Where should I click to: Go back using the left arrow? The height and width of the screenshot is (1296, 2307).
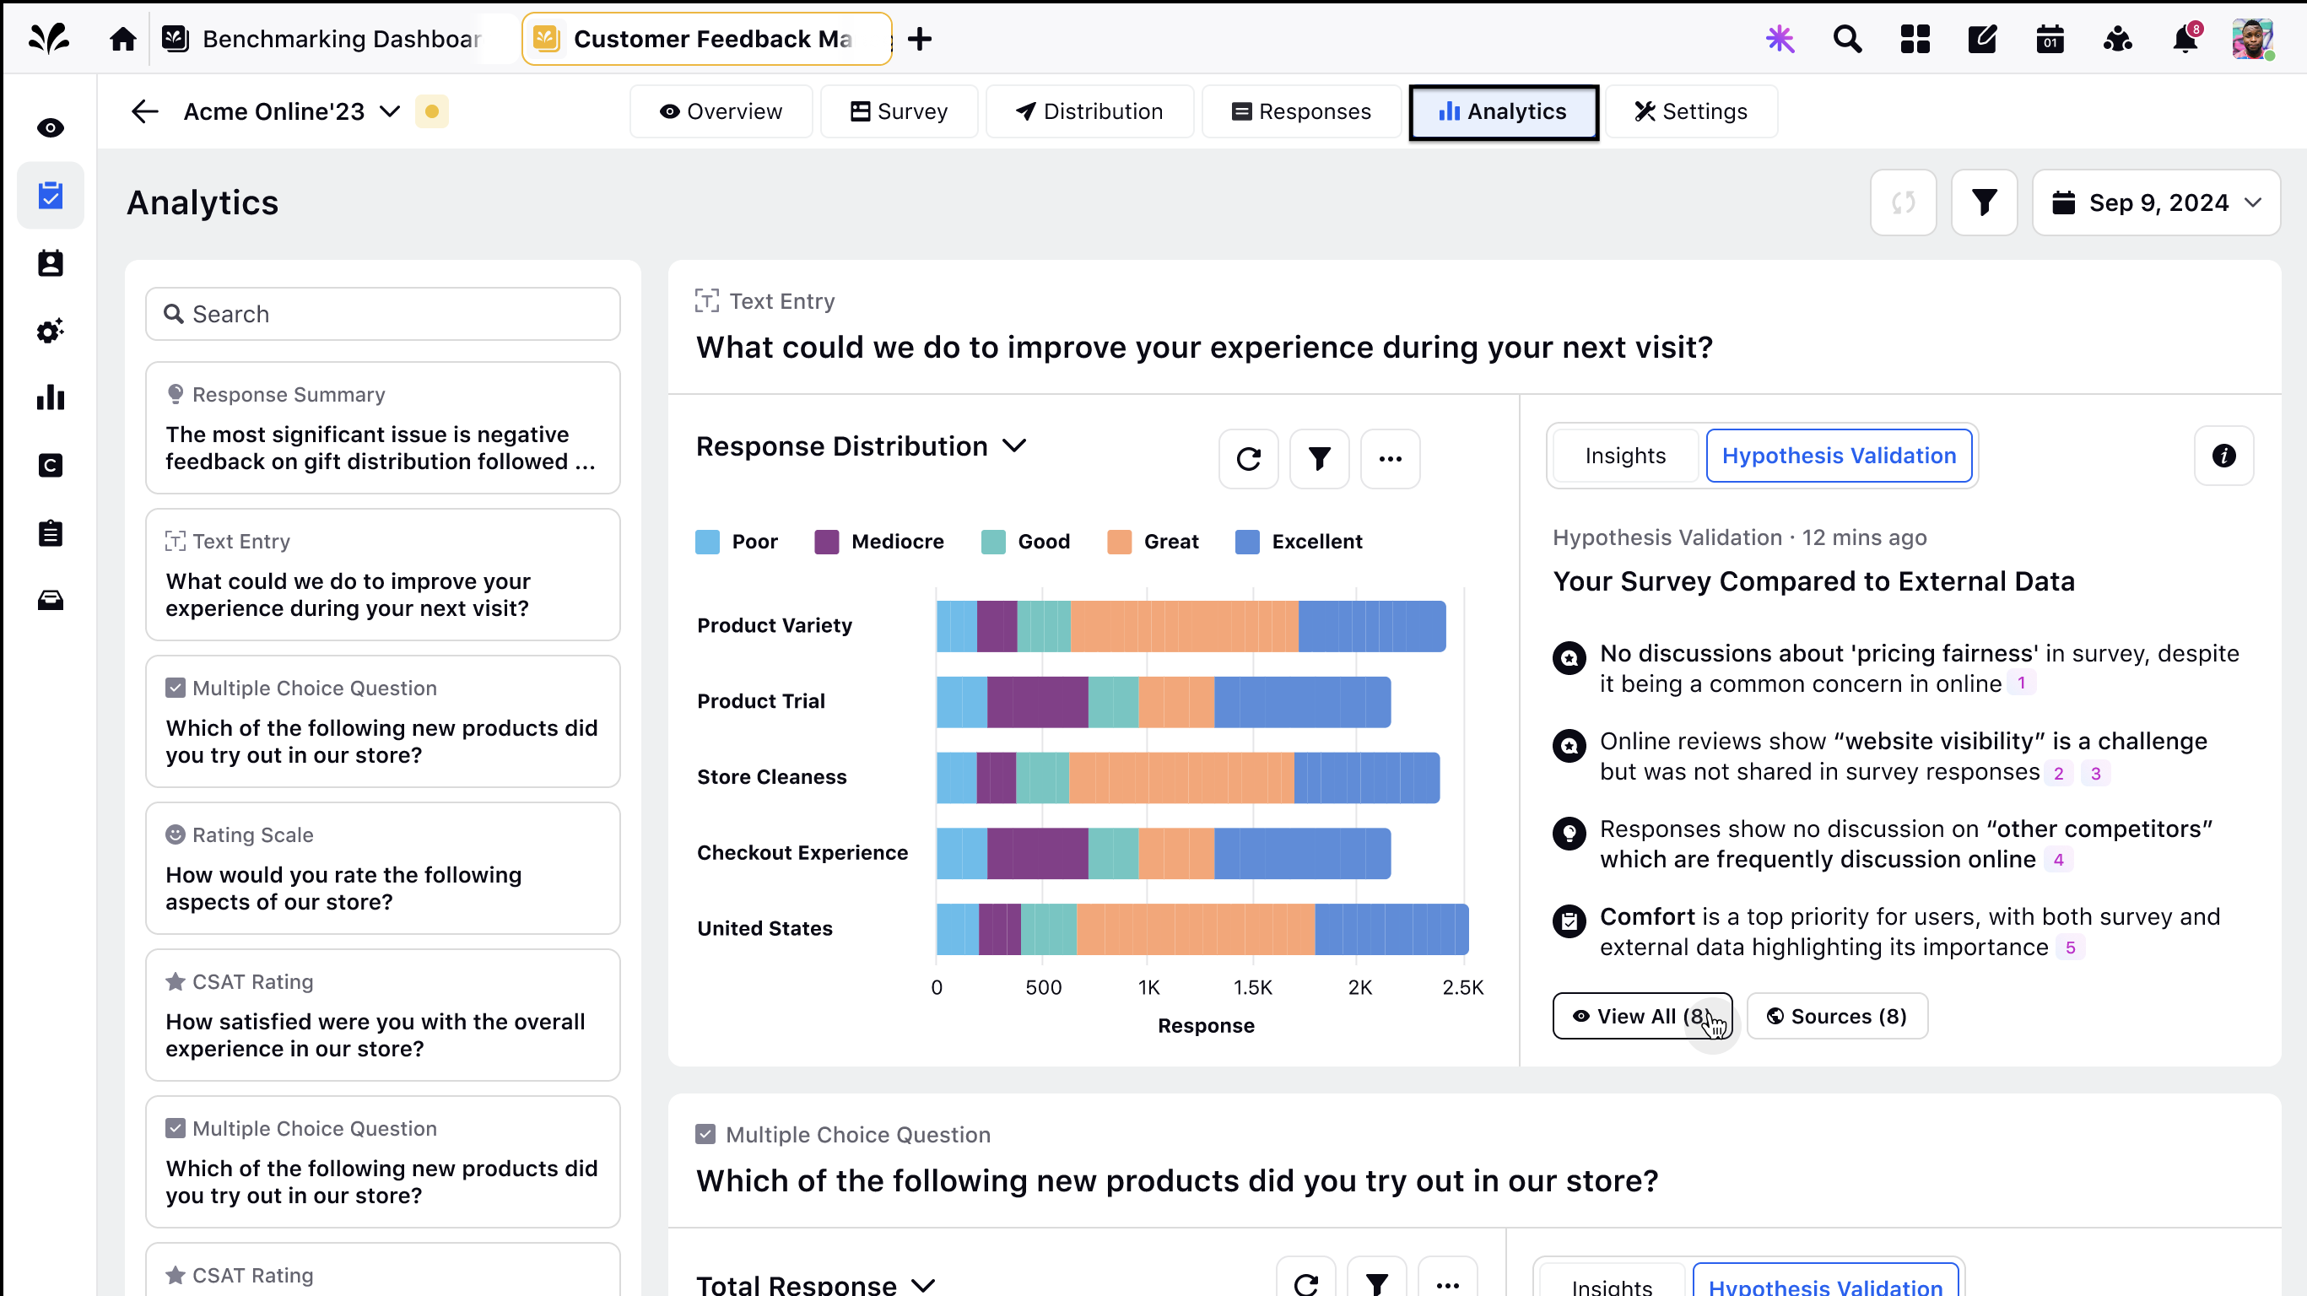tap(144, 112)
